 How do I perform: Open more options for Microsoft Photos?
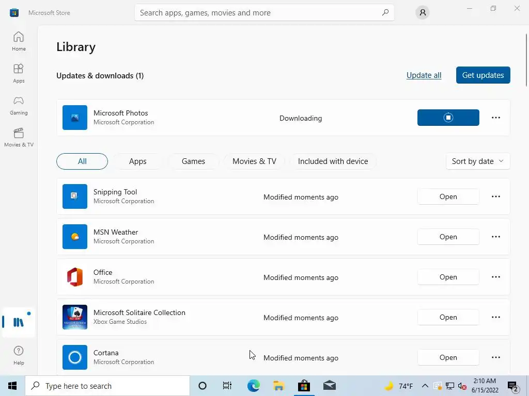point(495,118)
